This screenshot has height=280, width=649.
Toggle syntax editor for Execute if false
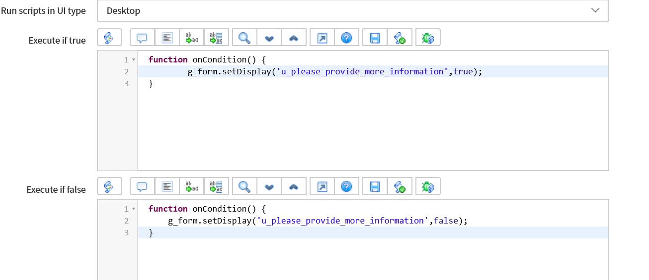coord(109,186)
